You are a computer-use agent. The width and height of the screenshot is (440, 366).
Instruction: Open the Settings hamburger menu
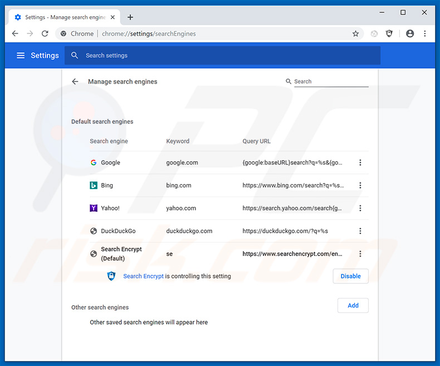[21, 55]
